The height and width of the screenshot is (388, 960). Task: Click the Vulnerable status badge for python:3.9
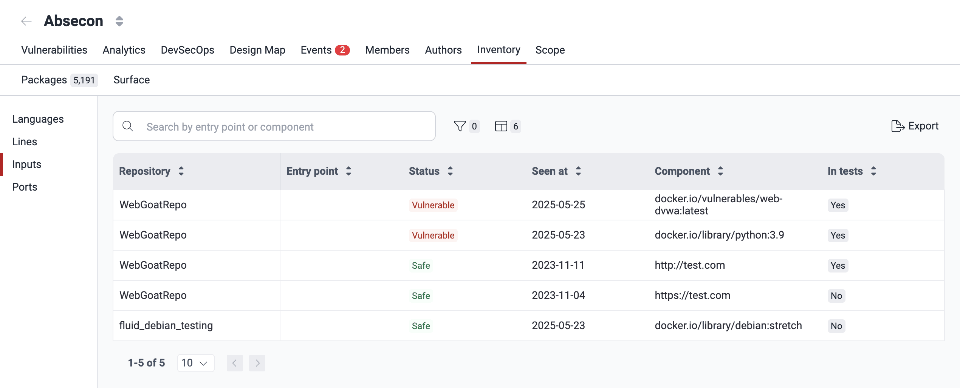(x=433, y=235)
